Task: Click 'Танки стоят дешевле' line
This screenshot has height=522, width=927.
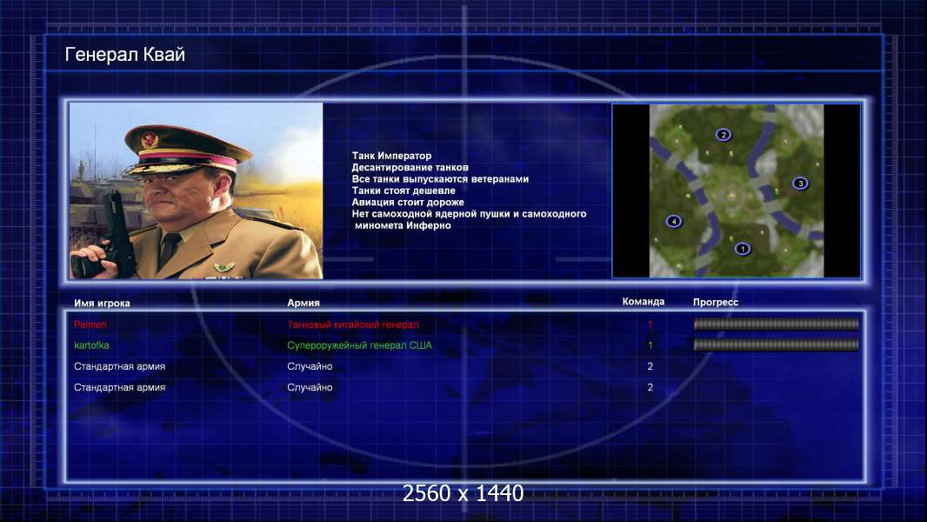Action: click(x=403, y=191)
